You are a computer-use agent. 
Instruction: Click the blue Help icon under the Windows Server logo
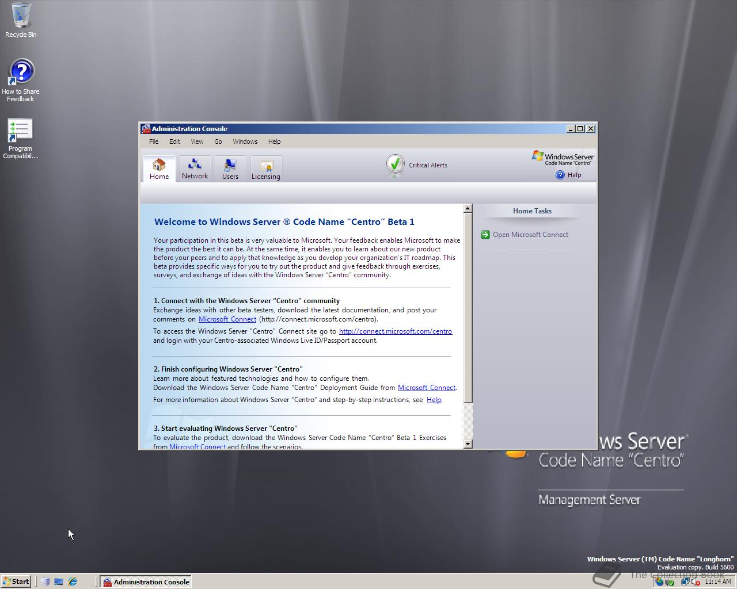coord(560,175)
